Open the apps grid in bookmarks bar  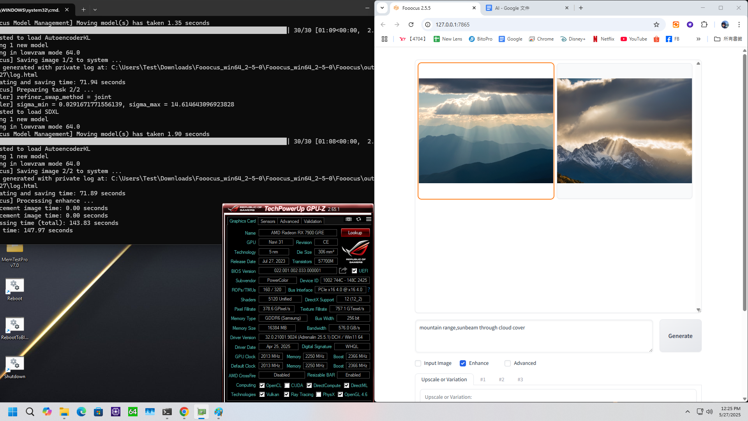(385, 39)
